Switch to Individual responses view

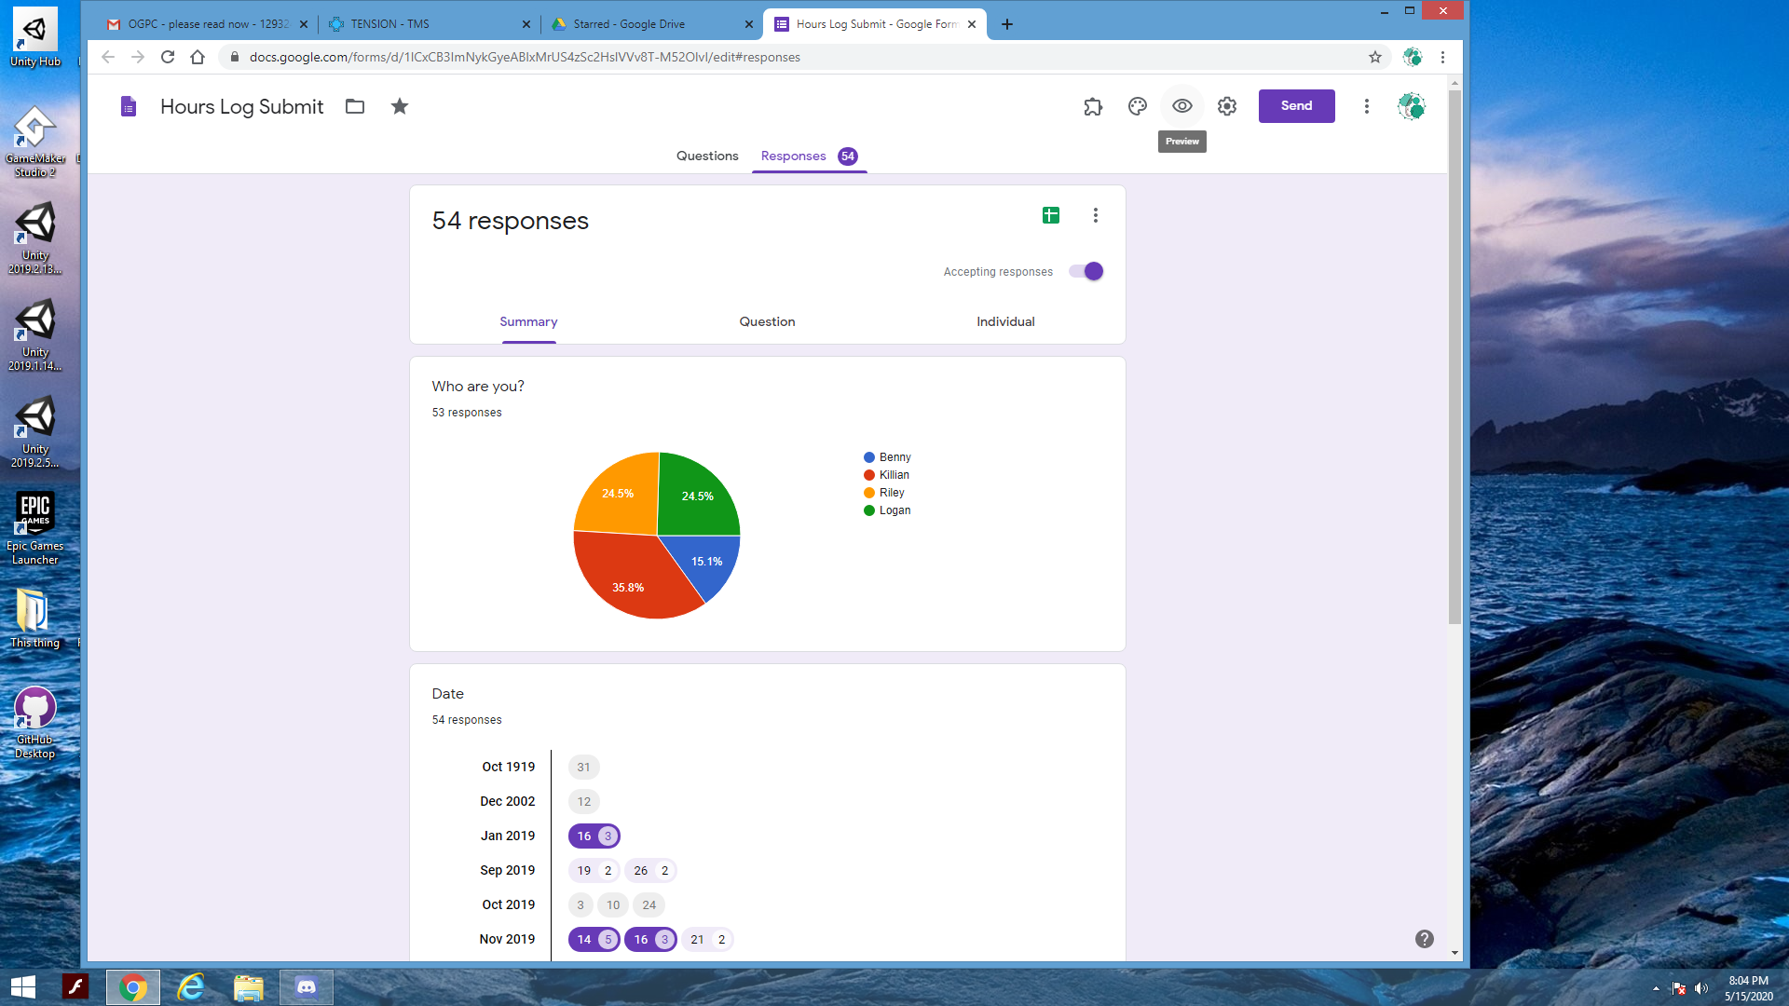click(x=1005, y=321)
